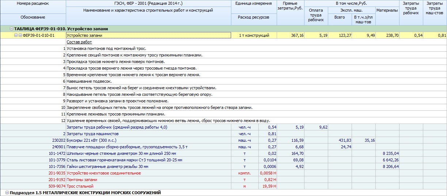Click the 'Оплата труда рабочих' column header
This screenshot has height=196, width=447.
(x=316, y=15)
